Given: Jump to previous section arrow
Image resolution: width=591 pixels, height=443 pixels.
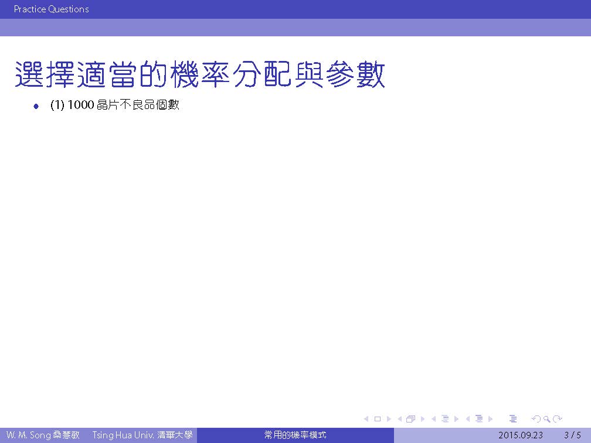Looking at the screenshot, I should 468,419.
